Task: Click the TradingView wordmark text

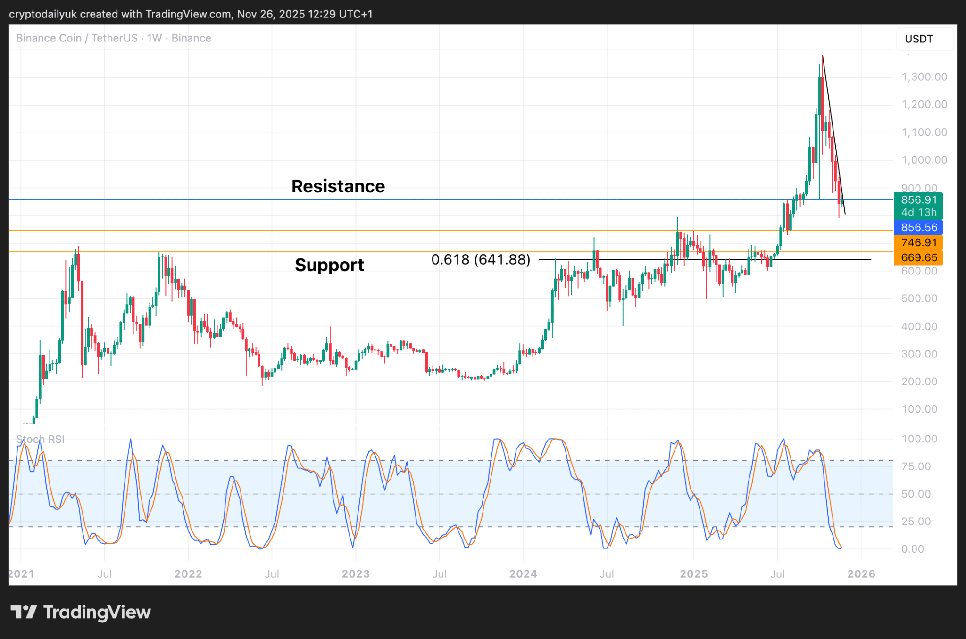Action: 97,612
